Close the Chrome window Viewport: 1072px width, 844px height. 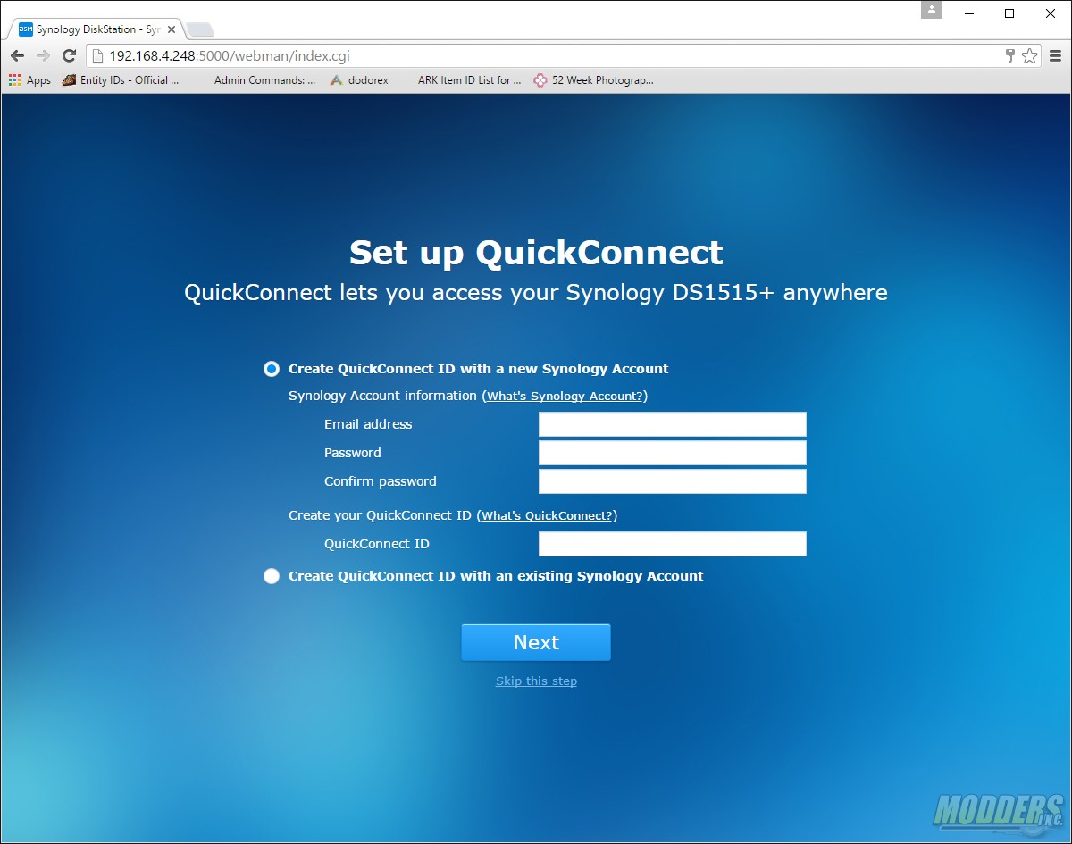tap(1051, 13)
